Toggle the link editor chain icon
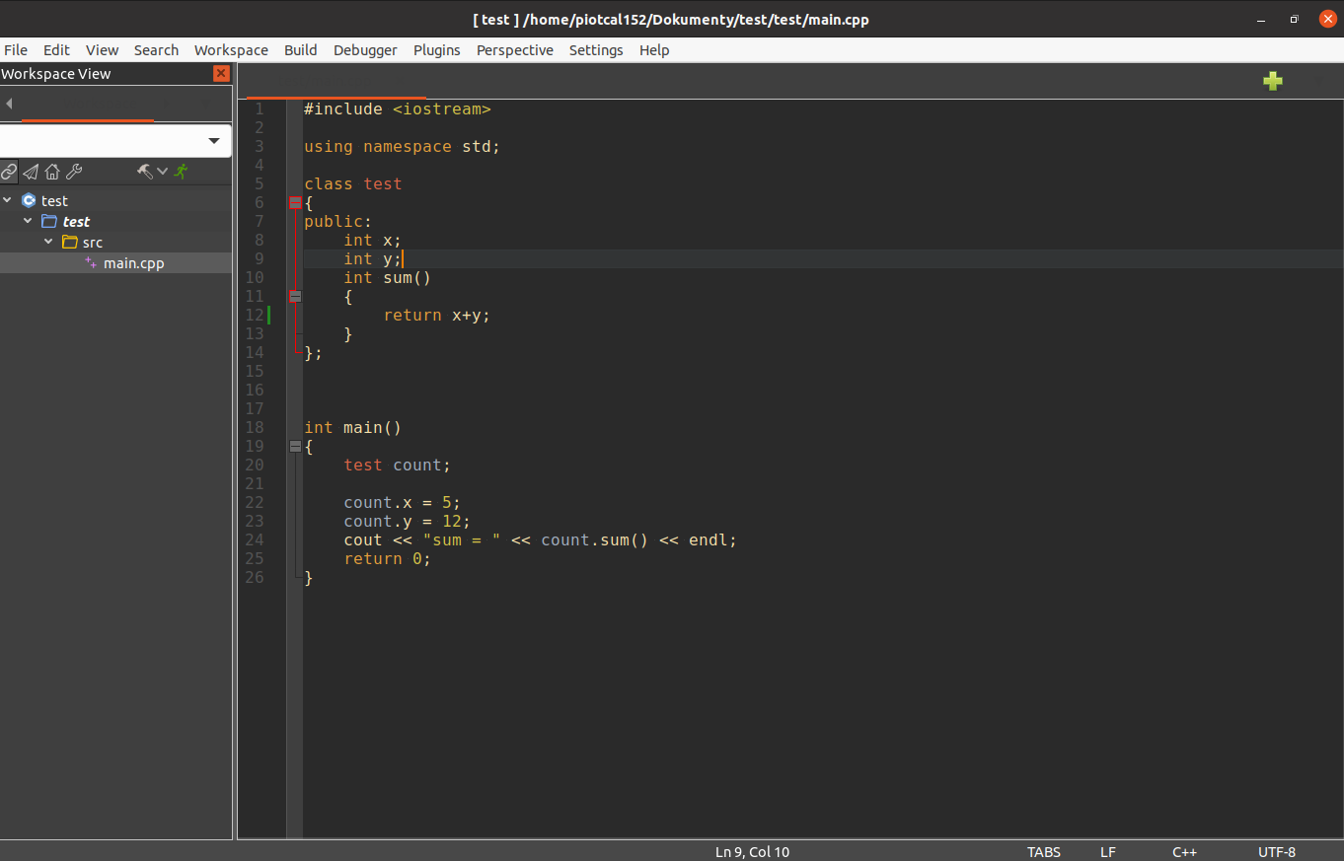 tap(9, 172)
